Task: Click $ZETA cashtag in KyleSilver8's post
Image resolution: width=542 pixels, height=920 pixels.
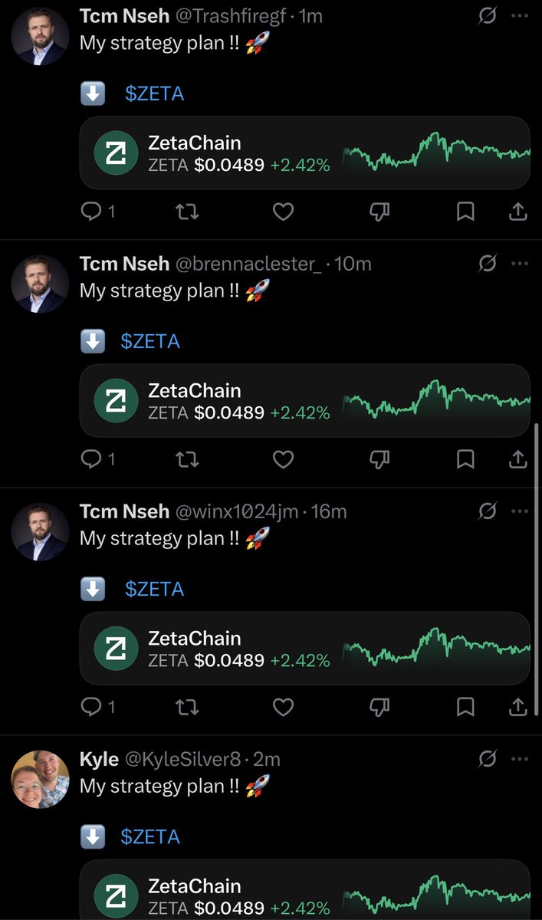Action: (x=150, y=837)
